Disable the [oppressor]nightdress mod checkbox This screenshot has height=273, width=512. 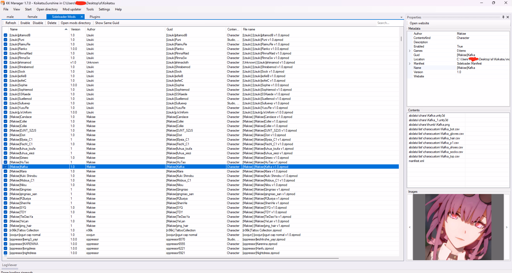point(5,253)
